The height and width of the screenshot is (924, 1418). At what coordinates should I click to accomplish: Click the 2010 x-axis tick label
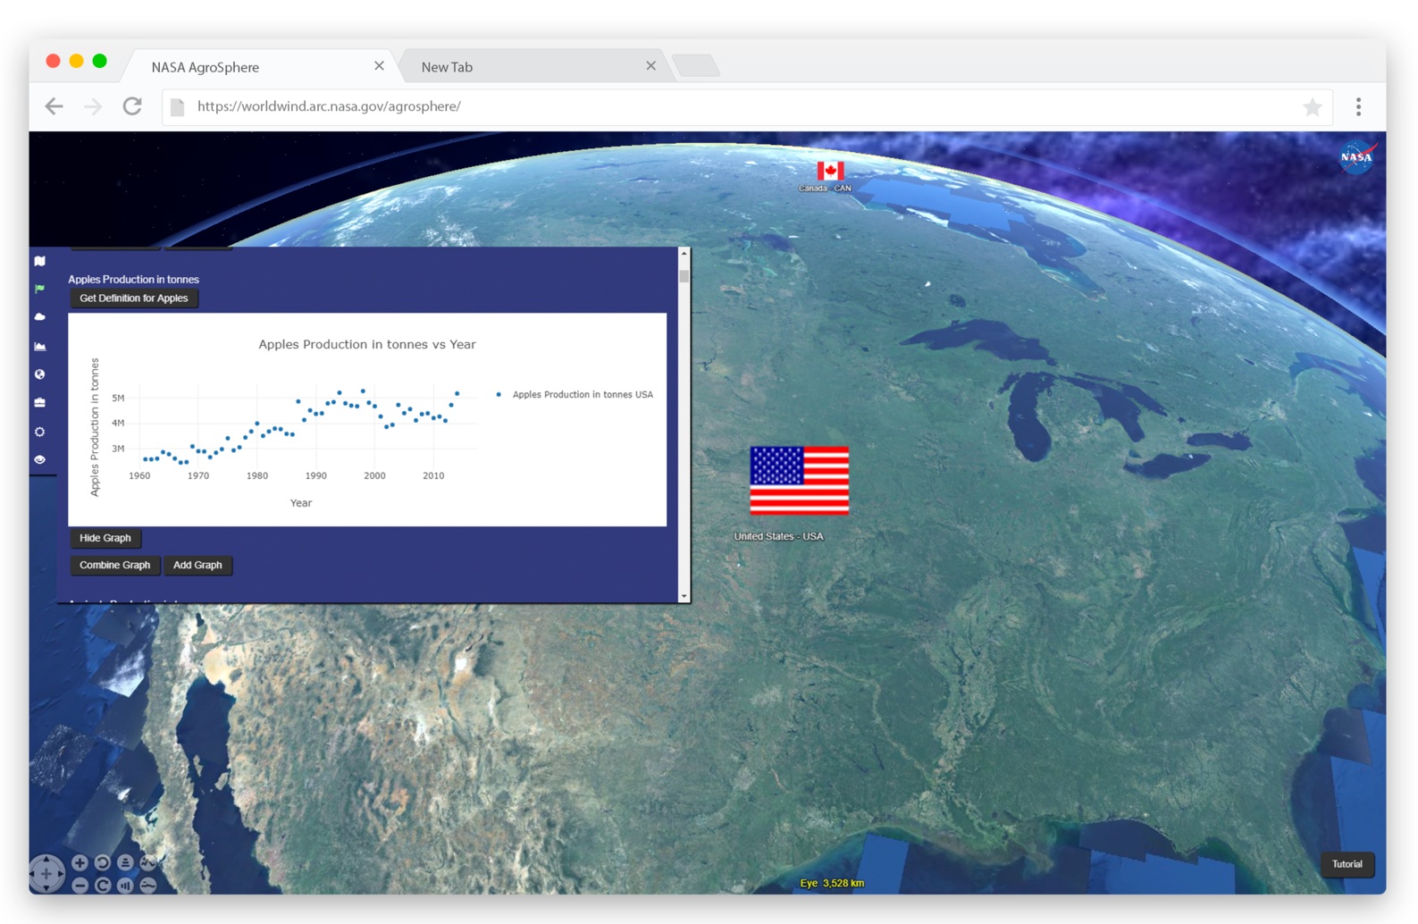pos(433,475)
